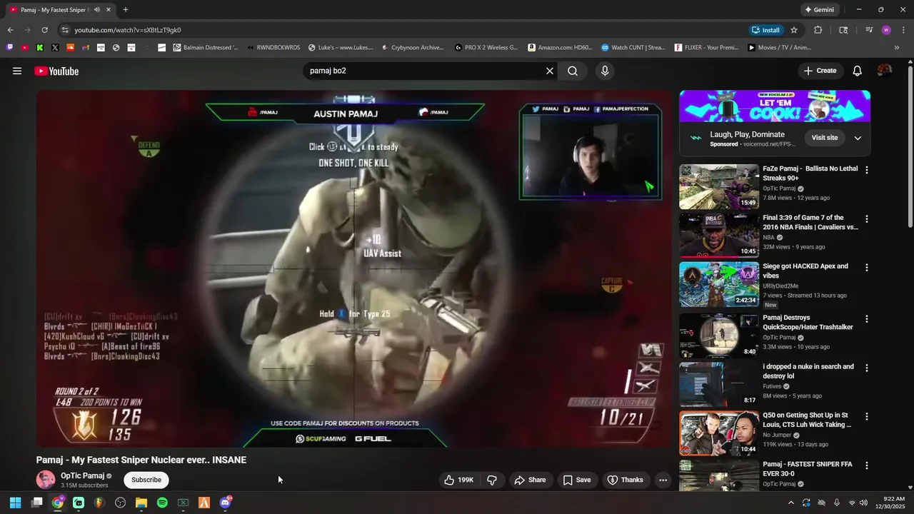The height and width of the screenshot is (514, 914).
Task: Open the Gmail bookmark
Action: coord(86,48)
